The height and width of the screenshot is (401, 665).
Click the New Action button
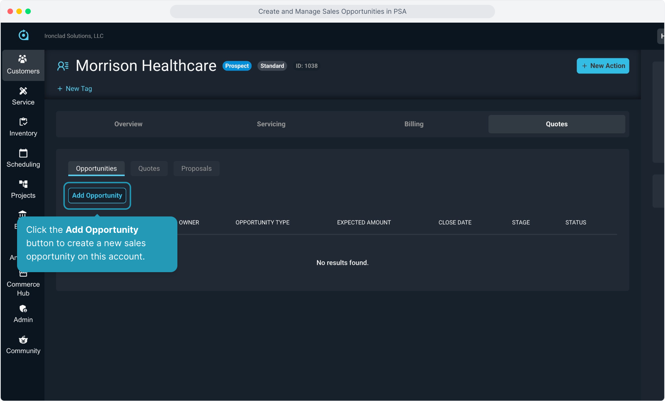(603, 66)
